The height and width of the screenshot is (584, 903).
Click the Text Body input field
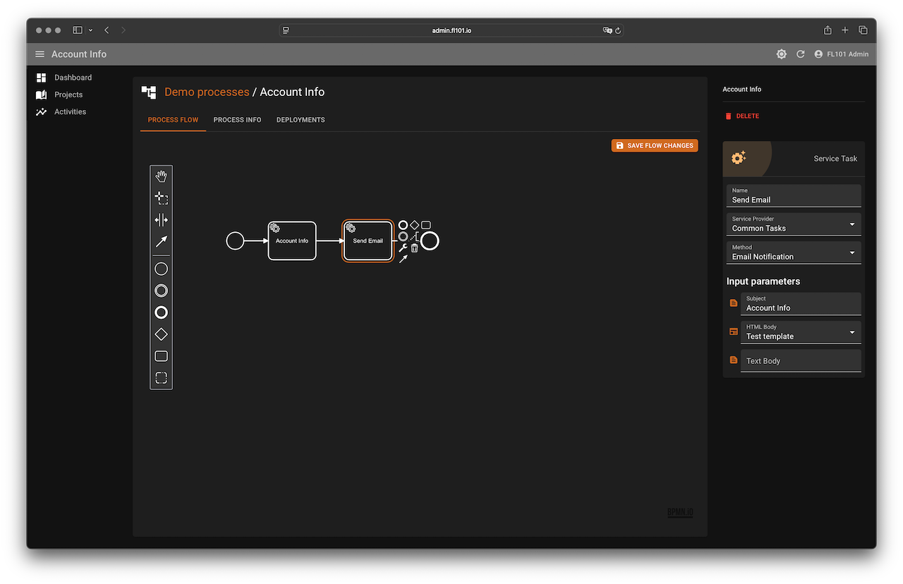click(x=801, y=360)
